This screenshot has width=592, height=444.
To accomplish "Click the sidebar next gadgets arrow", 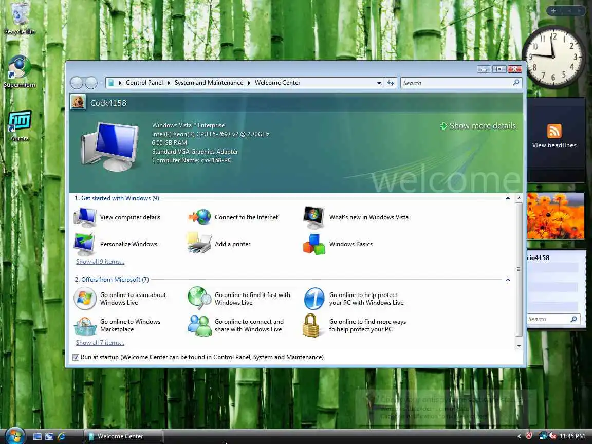I will [579, 11].
